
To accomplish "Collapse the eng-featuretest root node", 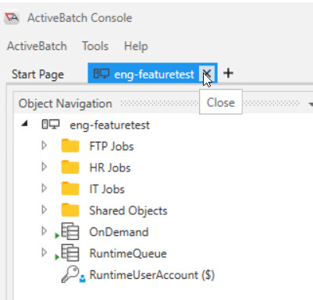I will click(25, 124).
